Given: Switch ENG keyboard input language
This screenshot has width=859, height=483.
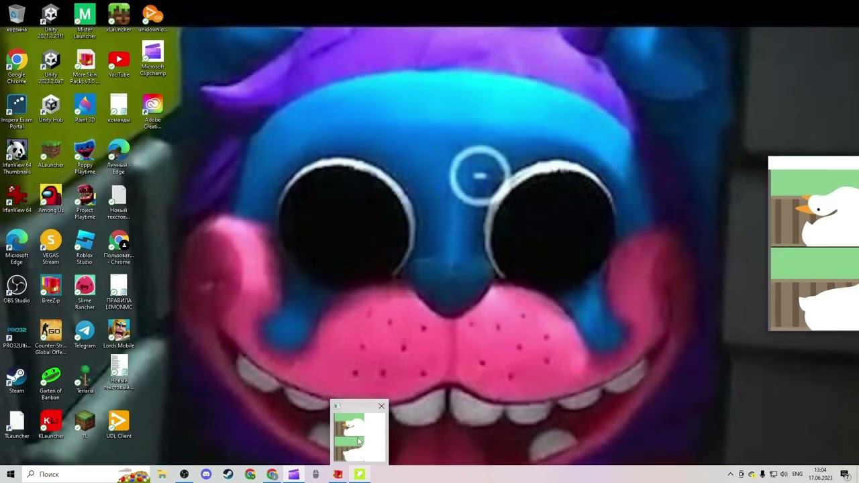Looking at the screenshot, I should pyautogui.click(x=798, y=474).
